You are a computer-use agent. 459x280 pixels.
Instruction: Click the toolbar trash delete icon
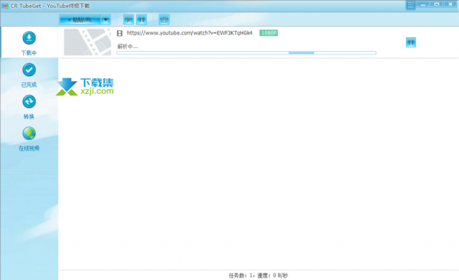point(164,19)
